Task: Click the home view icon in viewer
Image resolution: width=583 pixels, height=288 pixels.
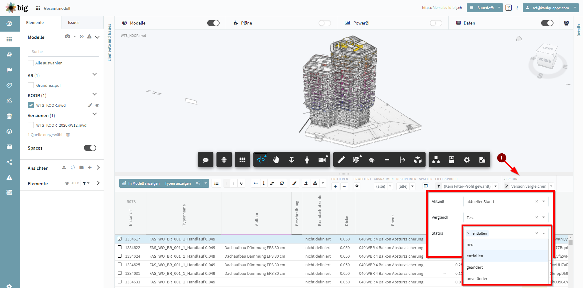Action: pos(519,39)
